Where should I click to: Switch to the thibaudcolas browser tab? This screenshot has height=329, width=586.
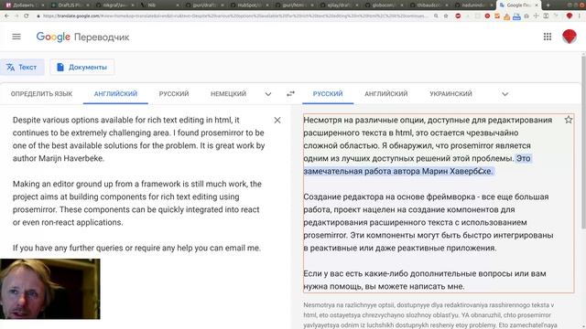tap(429, 5)
